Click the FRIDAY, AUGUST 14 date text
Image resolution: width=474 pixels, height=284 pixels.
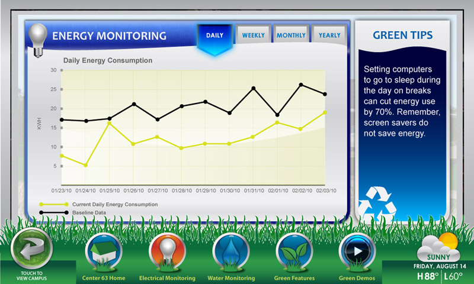coord(440,266)
